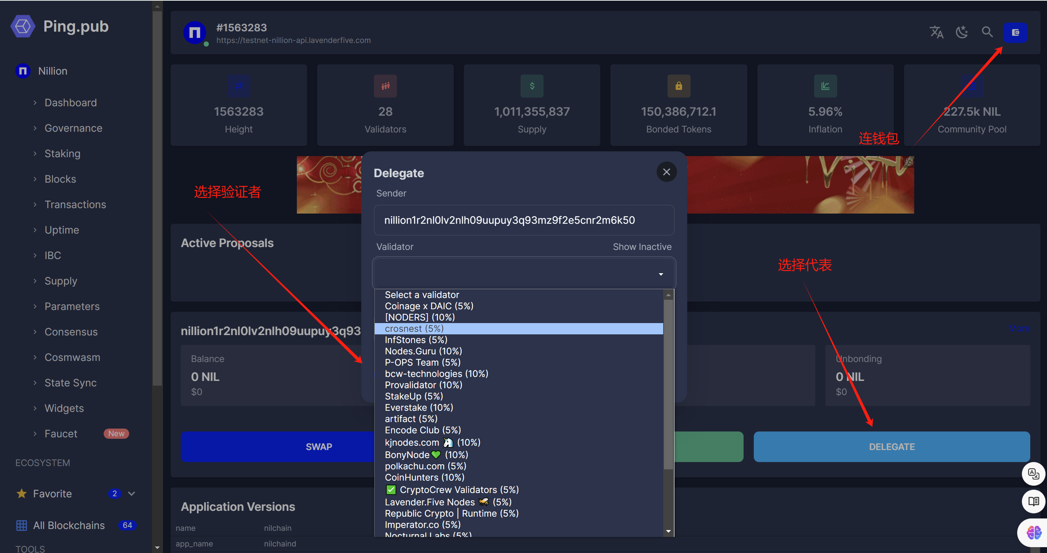Select crosnest (5%) validator
This screenshot has width=1047, height=553.
(518, 328)
